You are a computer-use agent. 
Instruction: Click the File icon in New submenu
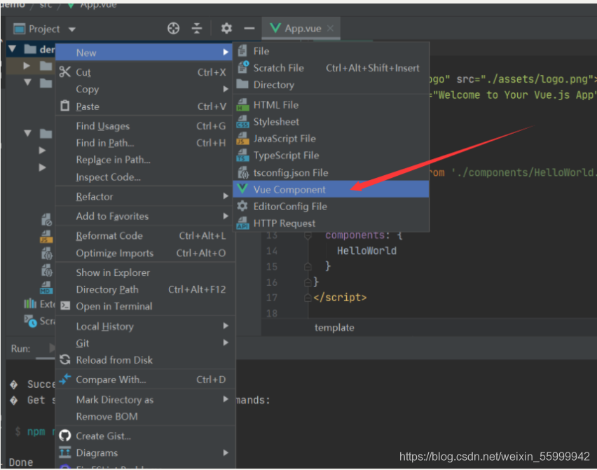click(242, 50)
